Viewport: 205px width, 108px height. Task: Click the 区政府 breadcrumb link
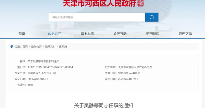coord(63,47)
